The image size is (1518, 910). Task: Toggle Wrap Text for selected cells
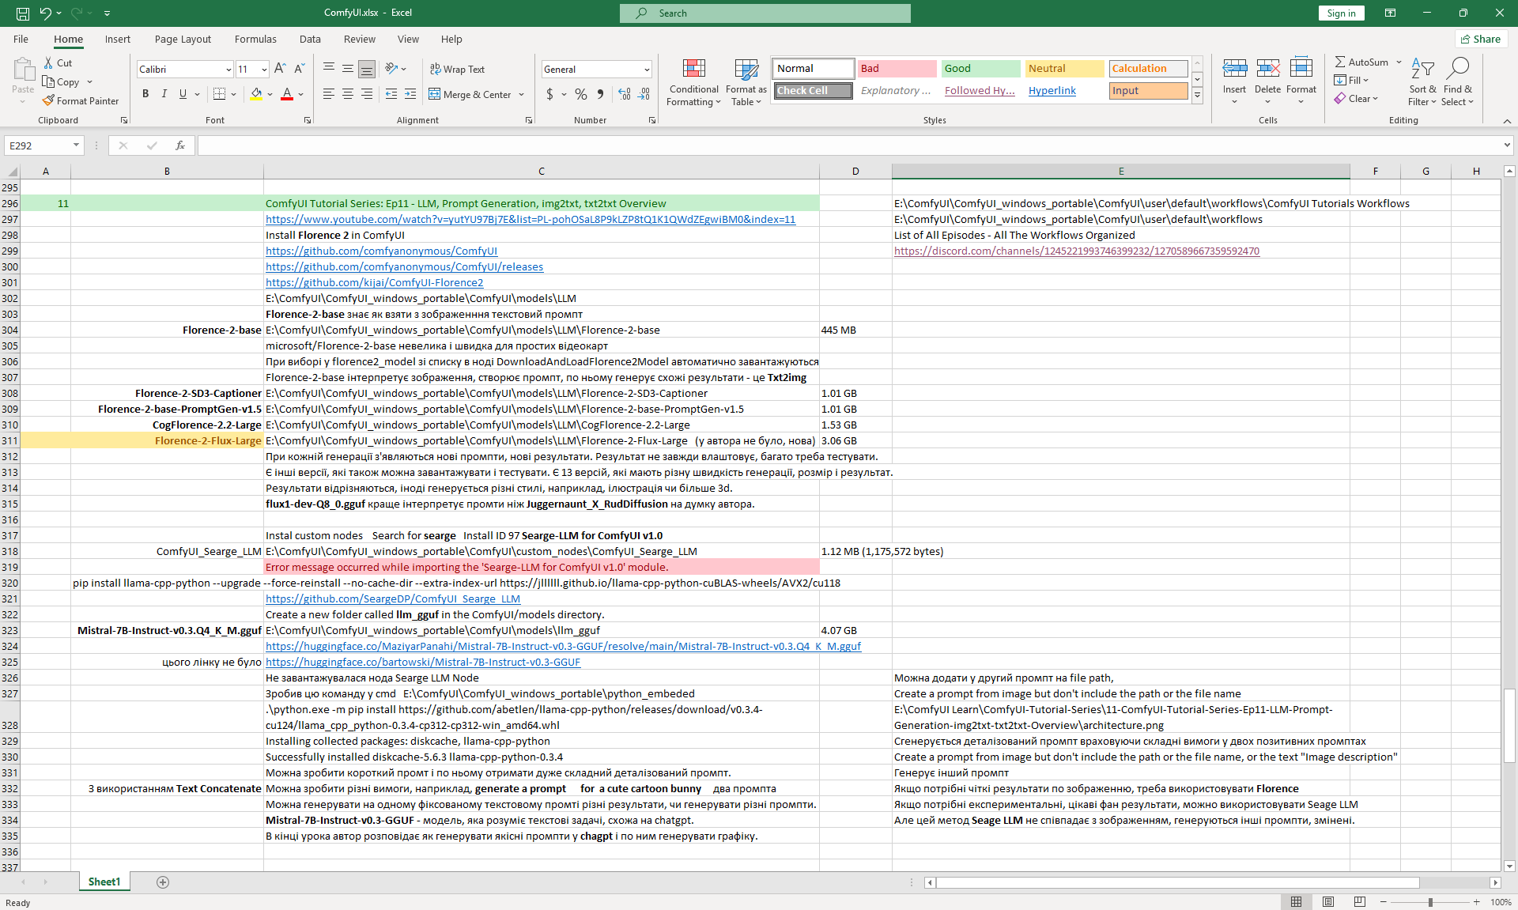point(457,69)
